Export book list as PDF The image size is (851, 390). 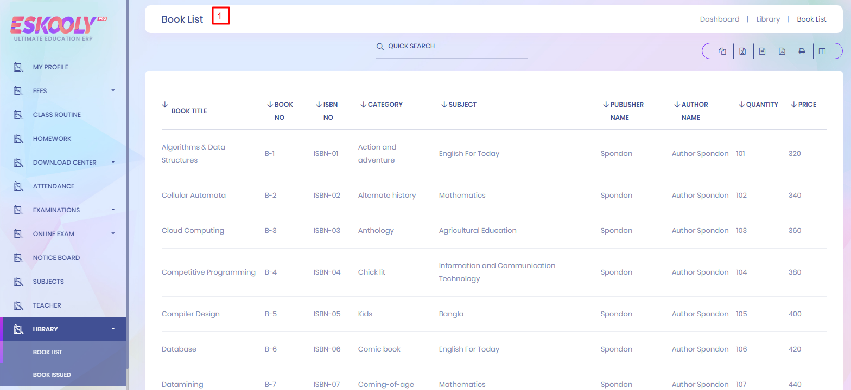click(x=782, y=51)
